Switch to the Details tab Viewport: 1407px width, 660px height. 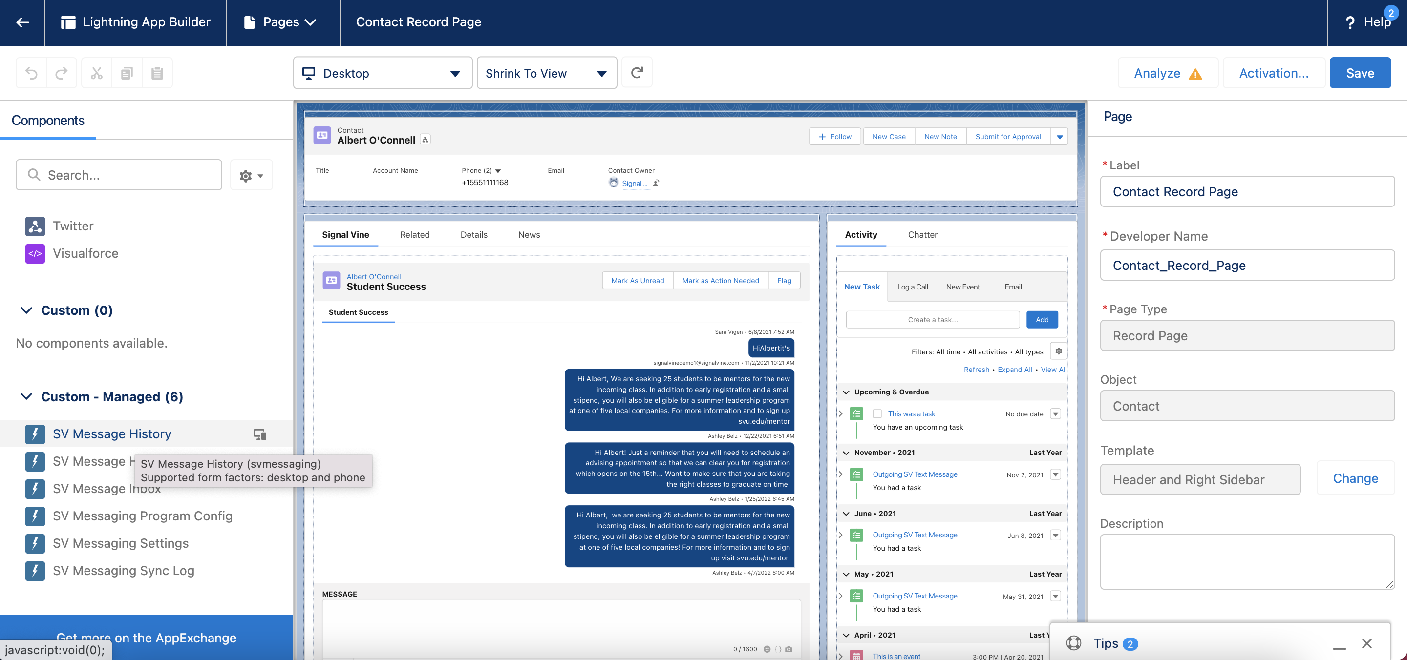473,235
